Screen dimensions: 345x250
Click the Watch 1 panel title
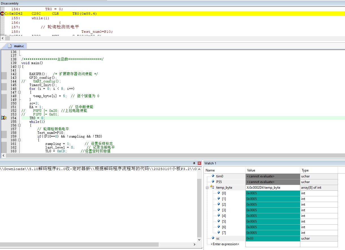coord(210,163)
